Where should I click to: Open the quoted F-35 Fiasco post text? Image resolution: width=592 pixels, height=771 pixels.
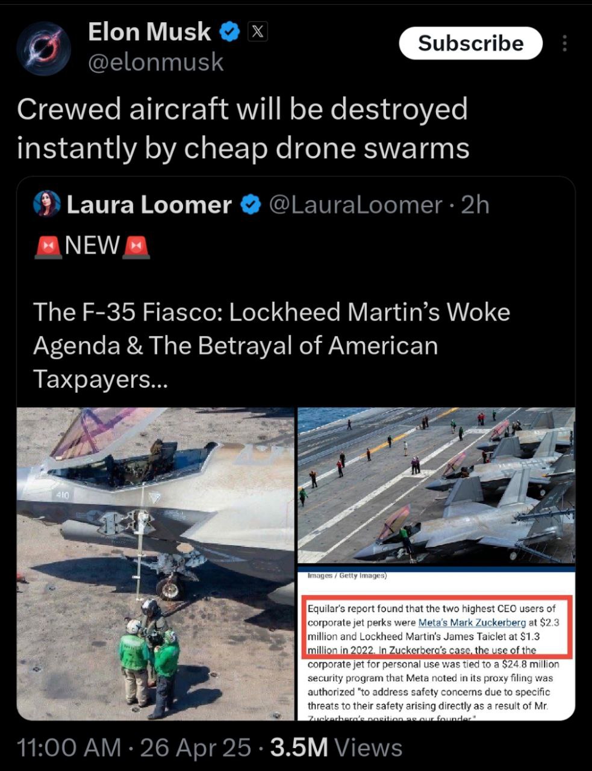point(272,346)
